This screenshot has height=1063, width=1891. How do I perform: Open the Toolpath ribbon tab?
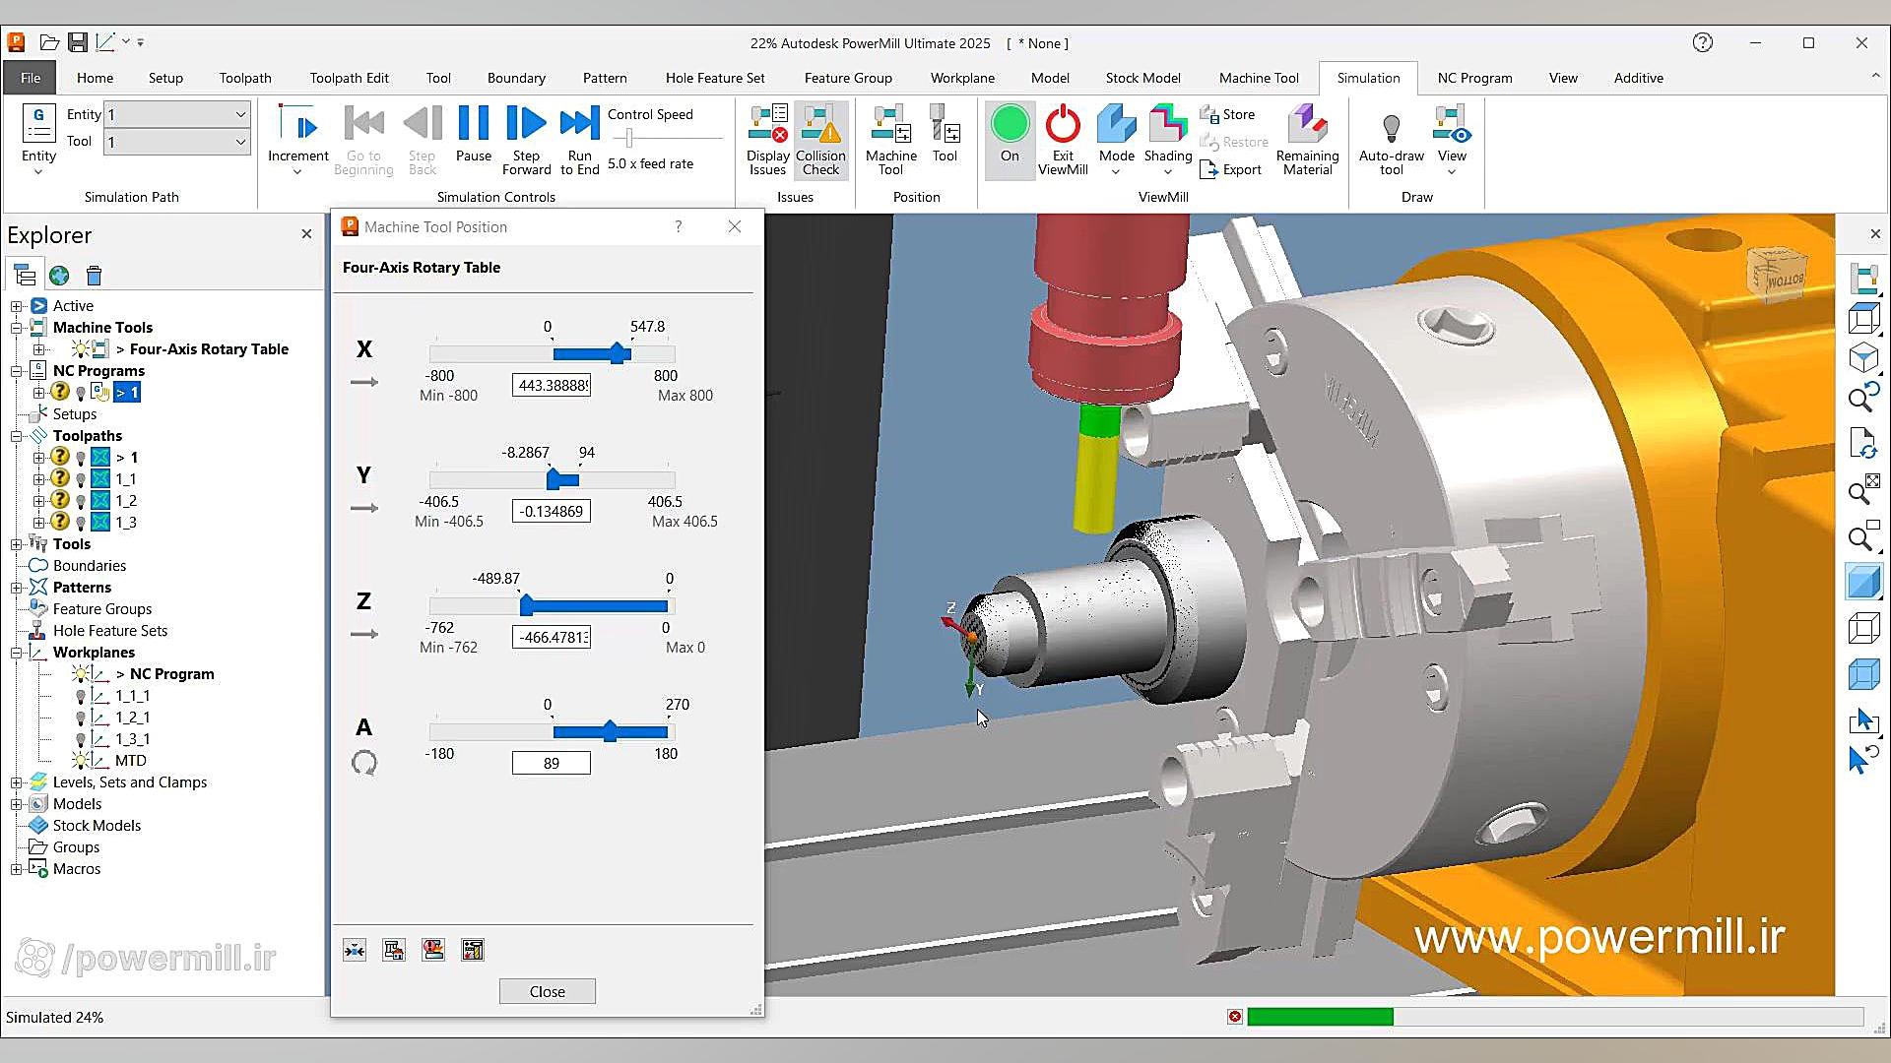click(x=245, y=78)
